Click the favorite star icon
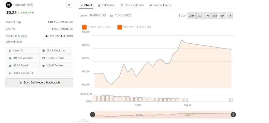The width and height of the screenshot is (269, 123). 69,5
